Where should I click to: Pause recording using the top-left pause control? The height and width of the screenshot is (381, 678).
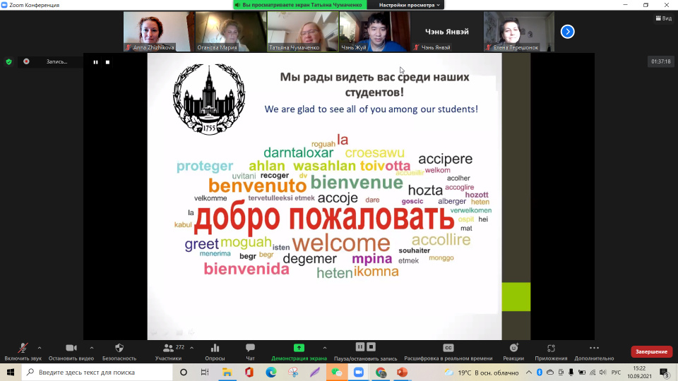pyautogui.click(x=95, y=62)
